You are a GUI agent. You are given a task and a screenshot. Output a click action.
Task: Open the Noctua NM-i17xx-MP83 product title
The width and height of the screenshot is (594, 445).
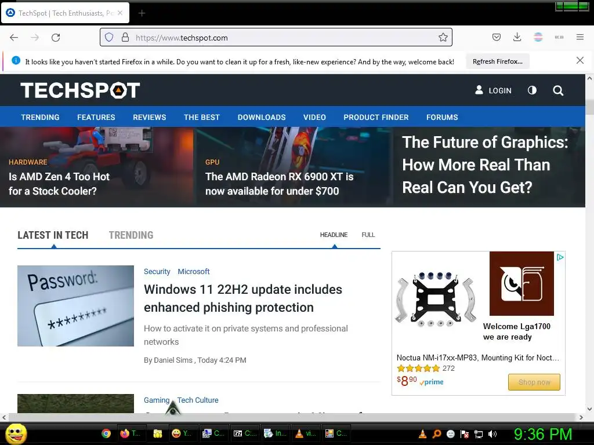[x=478, y=358]
